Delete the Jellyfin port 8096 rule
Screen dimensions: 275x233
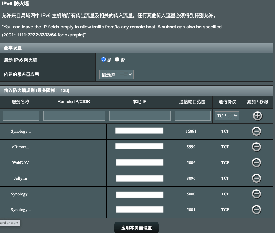pyautogui.click(x=256, y=178)
